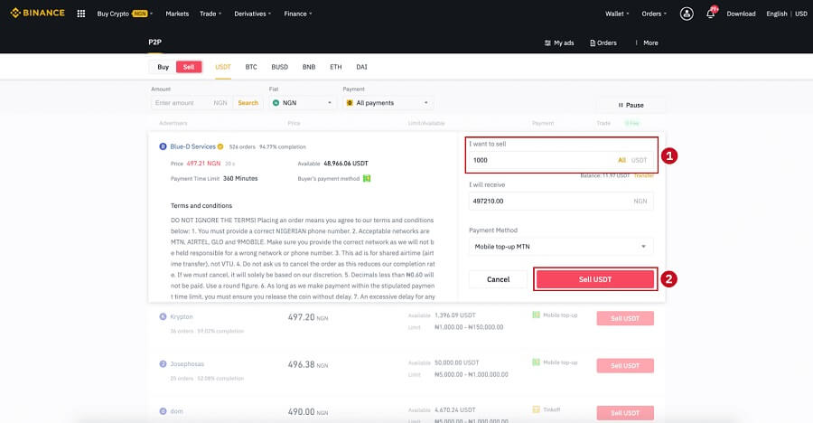Viewport: 813px width, 423px height.
Task: Expand the Trade menu
Action: 210,14
